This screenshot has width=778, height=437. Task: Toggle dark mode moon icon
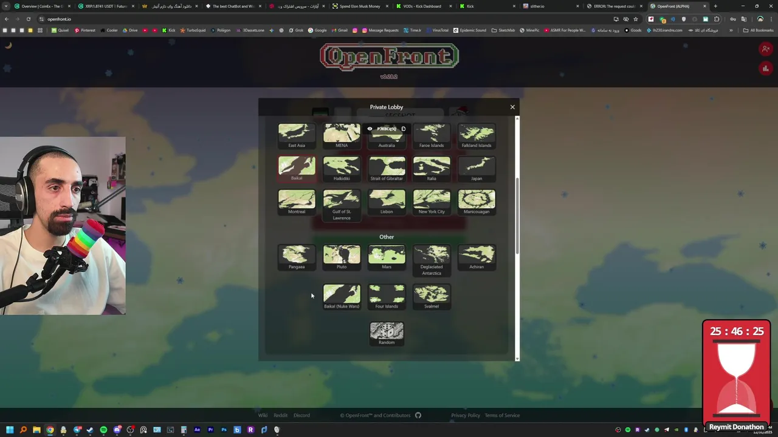pyautogui.click(x=9, y=45)
